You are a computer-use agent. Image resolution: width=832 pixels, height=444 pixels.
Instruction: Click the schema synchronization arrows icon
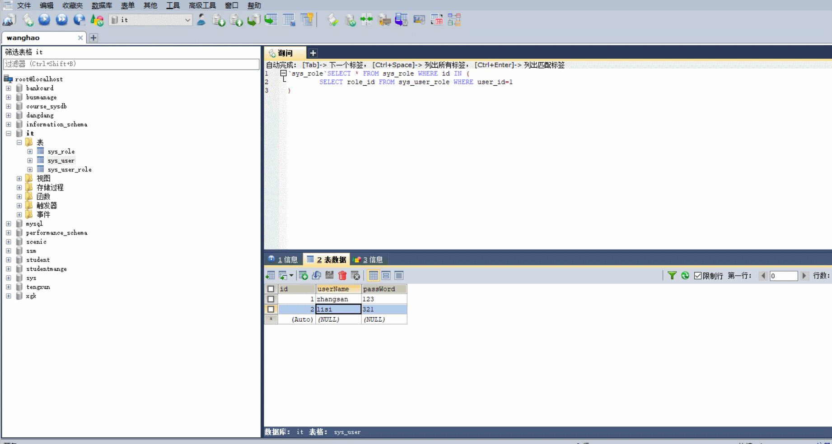(x=366, y=20)
